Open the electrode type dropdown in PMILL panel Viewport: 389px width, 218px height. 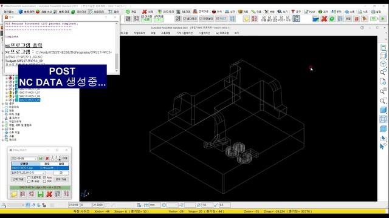coord(44,173)
